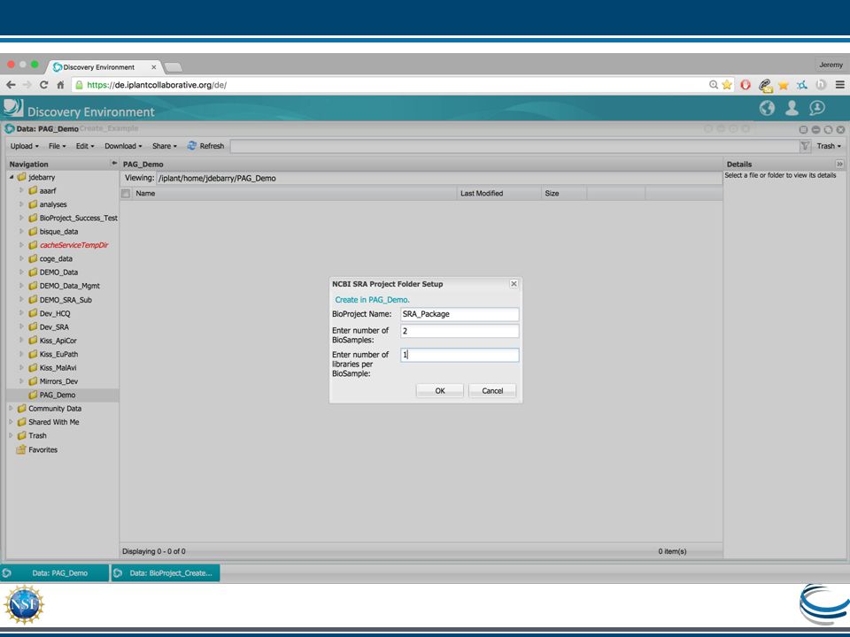Open the Favorites folder icon
Image resolution: width=850 pixels, height=637 pixels.
coord(21,449)
